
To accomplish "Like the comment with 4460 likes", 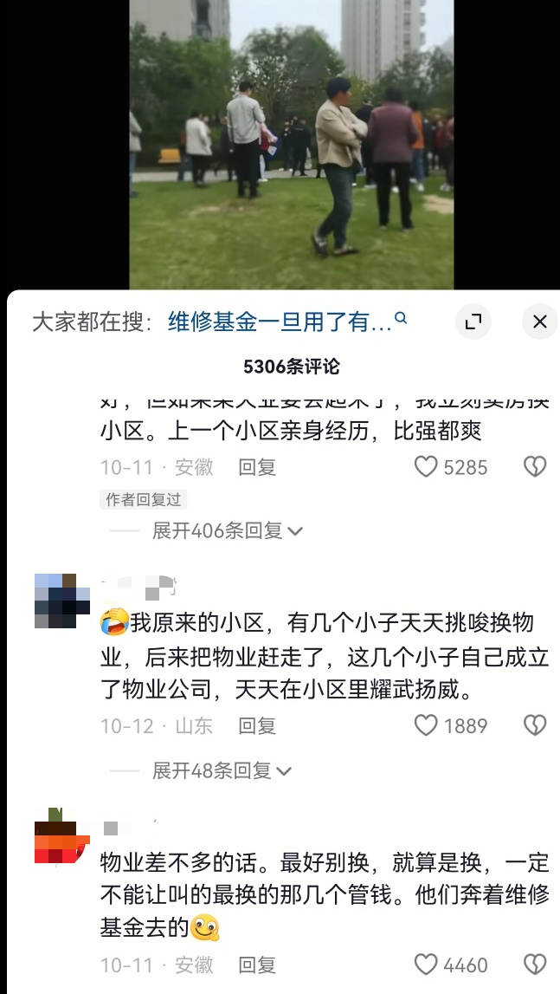I will 426,965.
